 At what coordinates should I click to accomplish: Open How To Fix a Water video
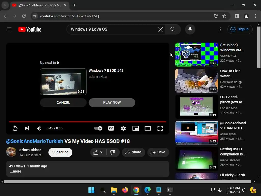tap(197, 80)
